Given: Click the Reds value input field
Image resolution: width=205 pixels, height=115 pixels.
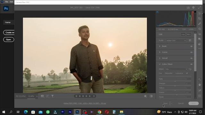Looking at the screenshot, I should coord(188,79).
